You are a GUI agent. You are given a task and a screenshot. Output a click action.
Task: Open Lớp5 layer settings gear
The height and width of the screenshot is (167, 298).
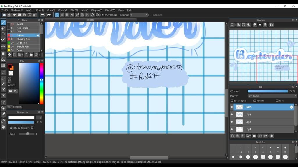point(292,107)
